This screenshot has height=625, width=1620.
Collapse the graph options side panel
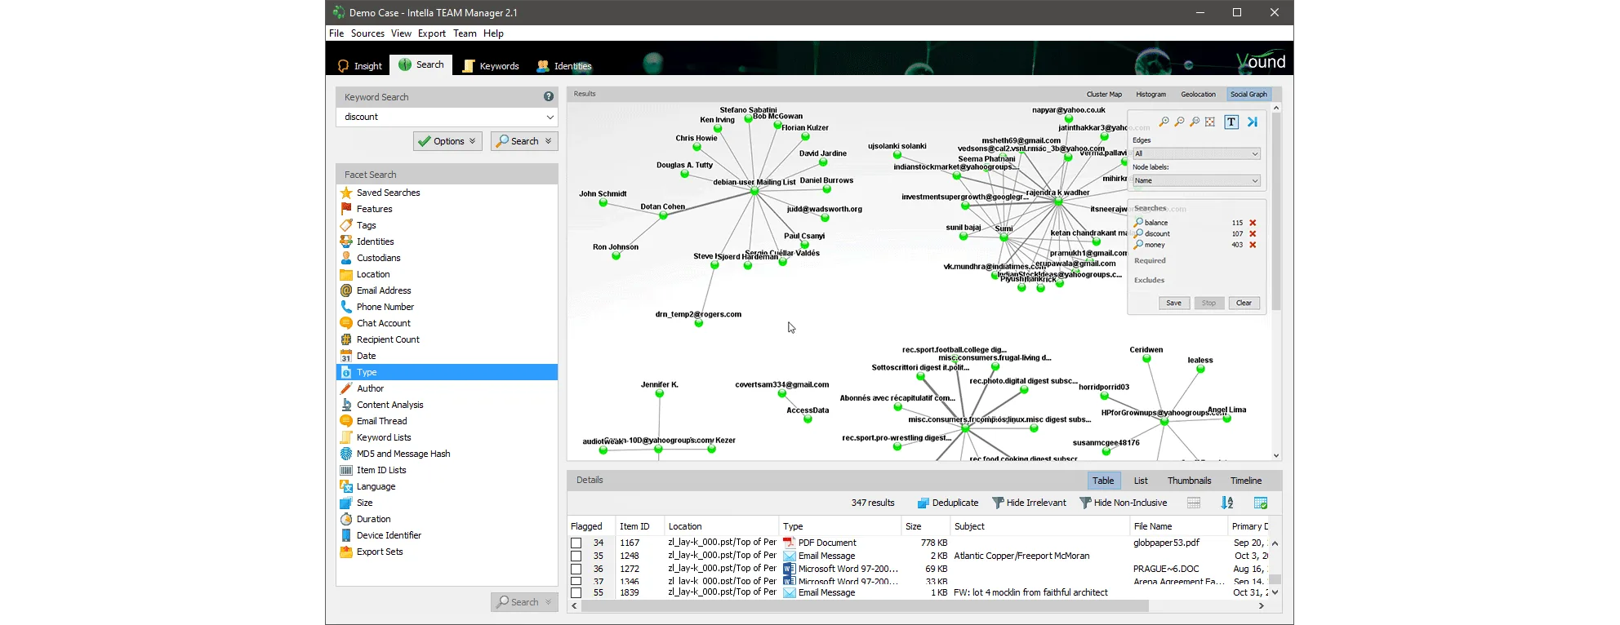click(1253, 122)
